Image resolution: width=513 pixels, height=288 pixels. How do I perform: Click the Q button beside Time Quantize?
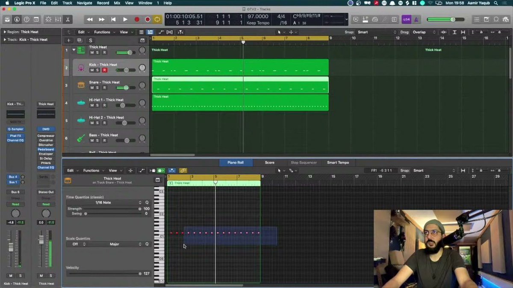click(147, 202)
